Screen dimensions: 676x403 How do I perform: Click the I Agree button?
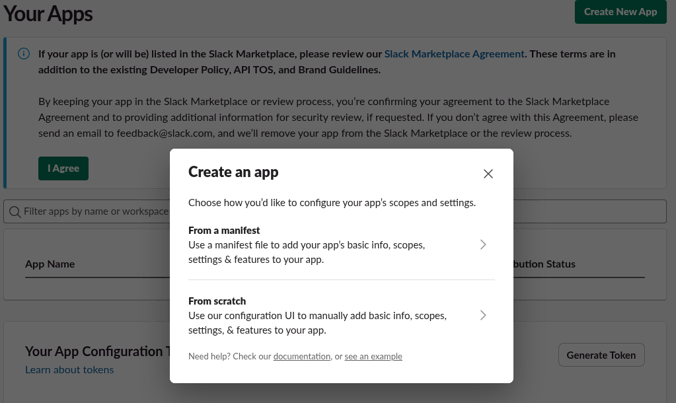tap(63, 168)
